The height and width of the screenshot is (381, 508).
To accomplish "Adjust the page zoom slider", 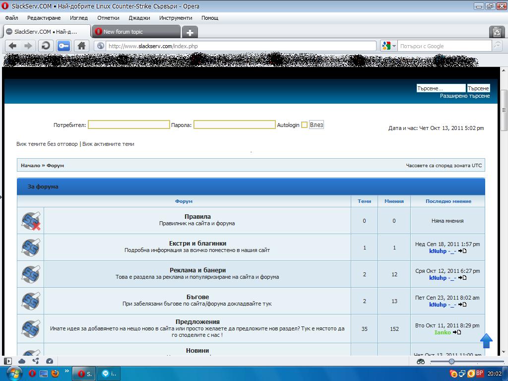I will click(x=451, y=362).
